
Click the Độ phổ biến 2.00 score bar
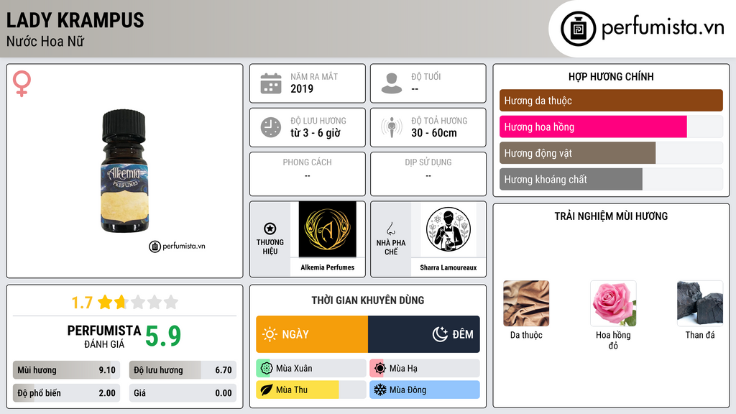click(66, 393)
